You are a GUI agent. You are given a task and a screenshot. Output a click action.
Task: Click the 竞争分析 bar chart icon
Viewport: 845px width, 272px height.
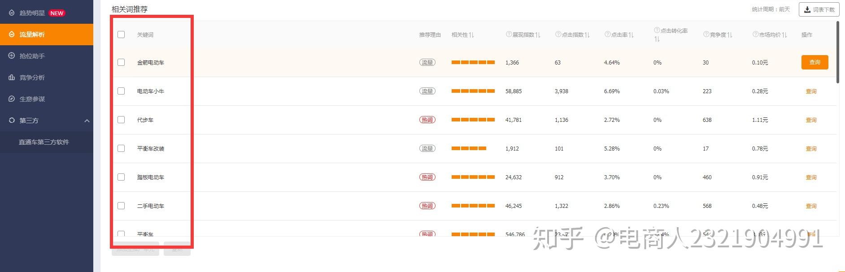coord(12,78)
